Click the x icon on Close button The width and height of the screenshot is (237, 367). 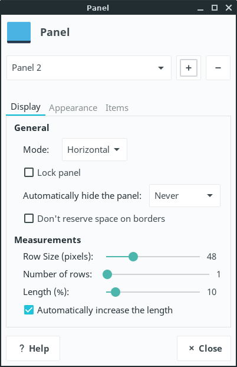pos(192,348)
